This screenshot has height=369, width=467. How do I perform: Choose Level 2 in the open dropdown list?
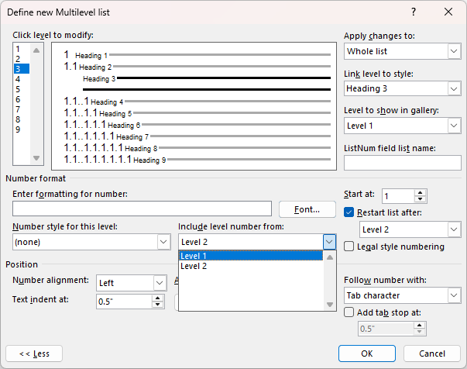(251, 266)
